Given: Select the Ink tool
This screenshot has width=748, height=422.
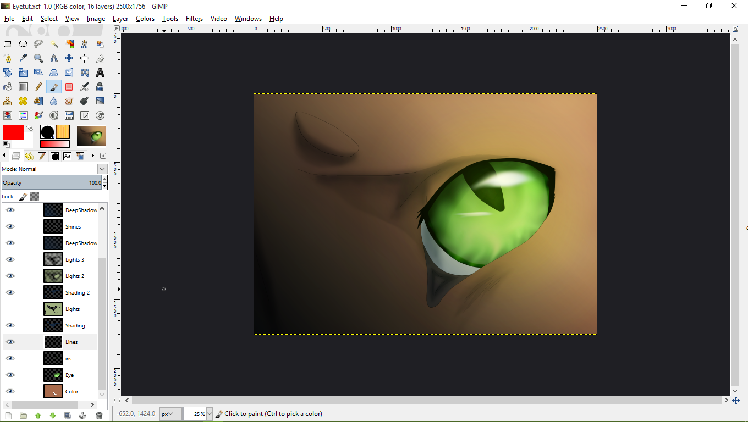Looking at the screenshot, I should click(x=100, y=87).
